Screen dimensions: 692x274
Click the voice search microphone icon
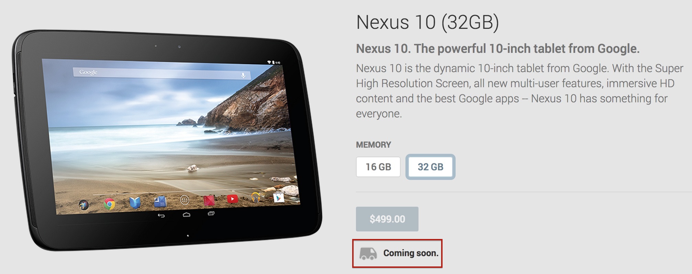point(243,75)
